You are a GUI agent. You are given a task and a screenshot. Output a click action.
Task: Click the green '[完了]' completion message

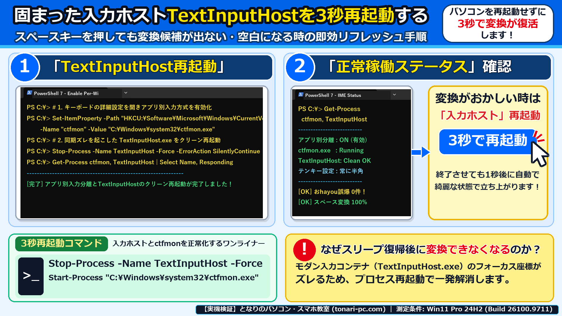[129, 184]
